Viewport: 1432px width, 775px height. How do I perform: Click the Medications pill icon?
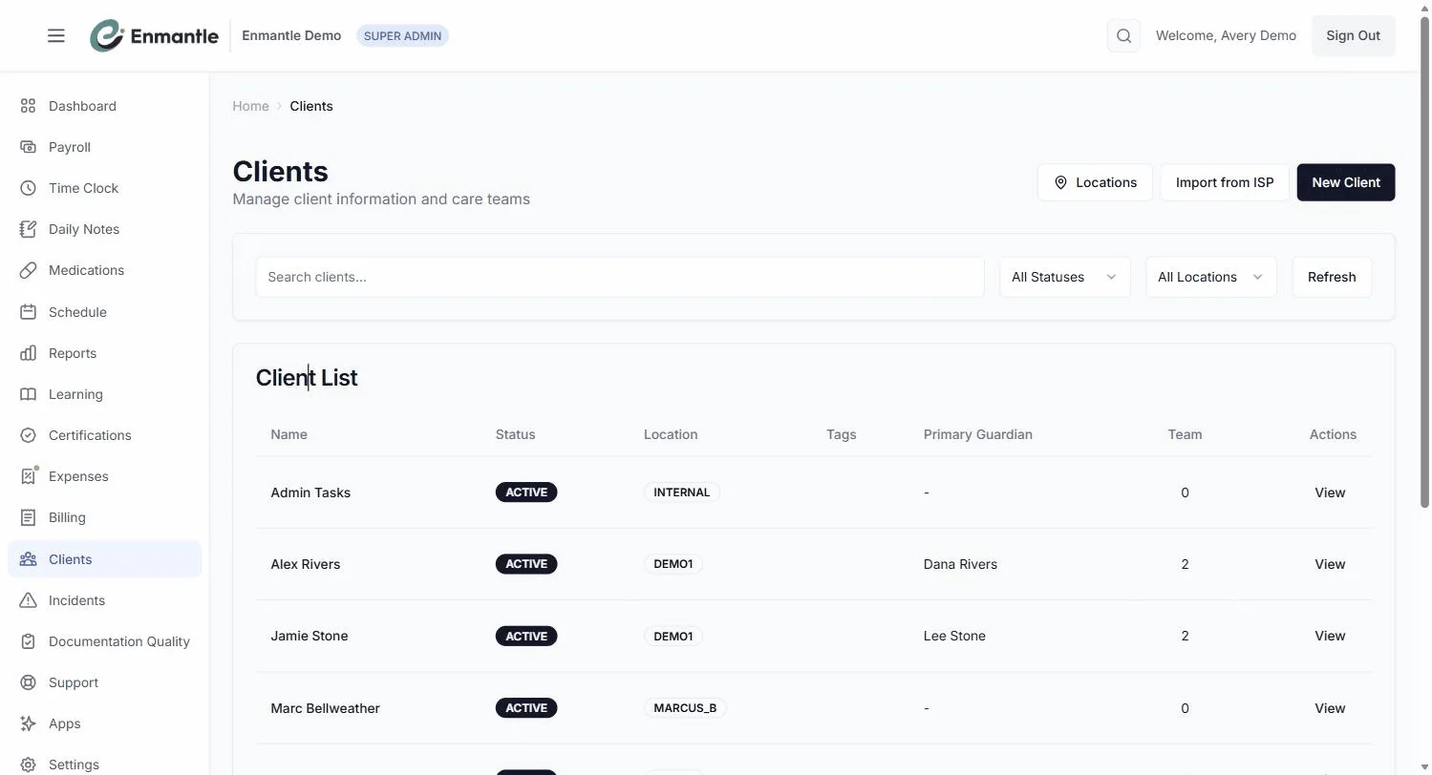pos(28,270)
